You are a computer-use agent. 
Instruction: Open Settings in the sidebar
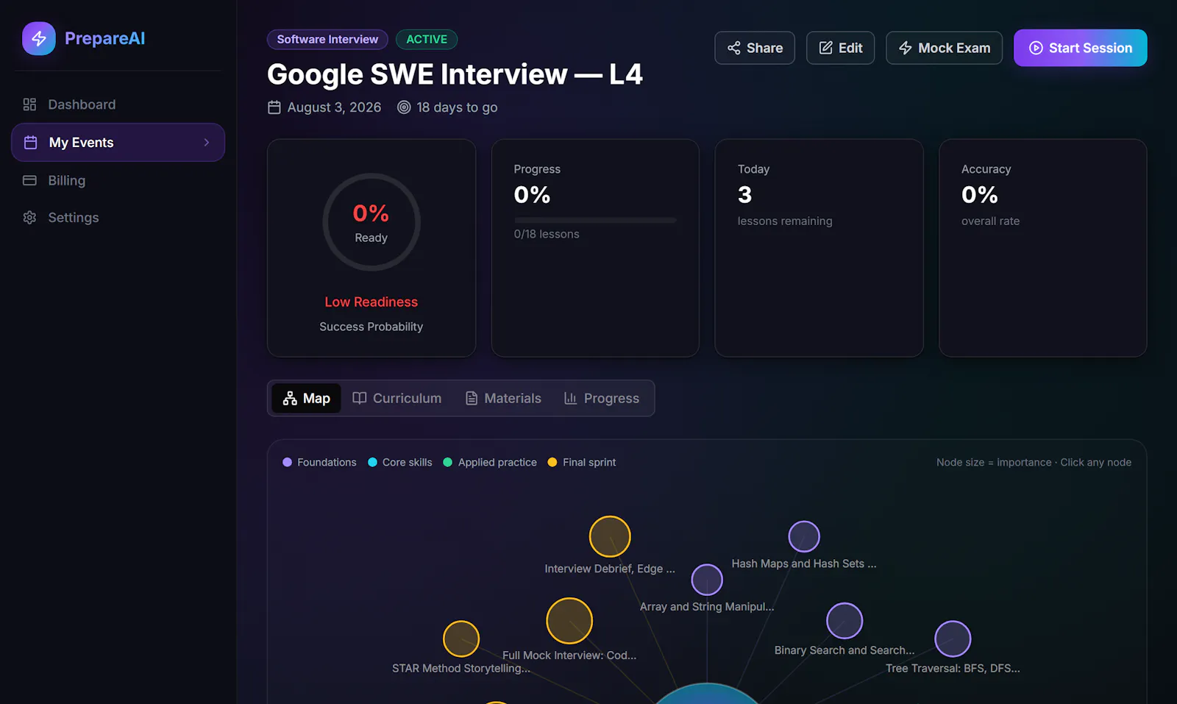click(118, 218)
